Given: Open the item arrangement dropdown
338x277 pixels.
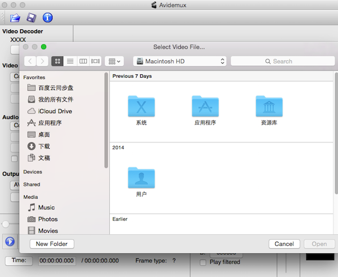Looking at the screenshot, I should click(x=114, y=61).
